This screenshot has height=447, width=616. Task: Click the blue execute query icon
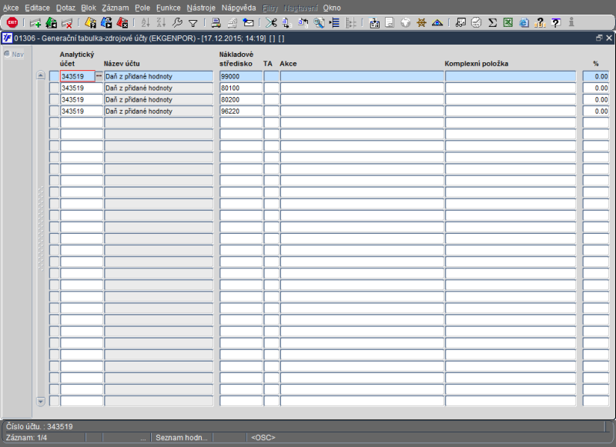tap(106, 23)
